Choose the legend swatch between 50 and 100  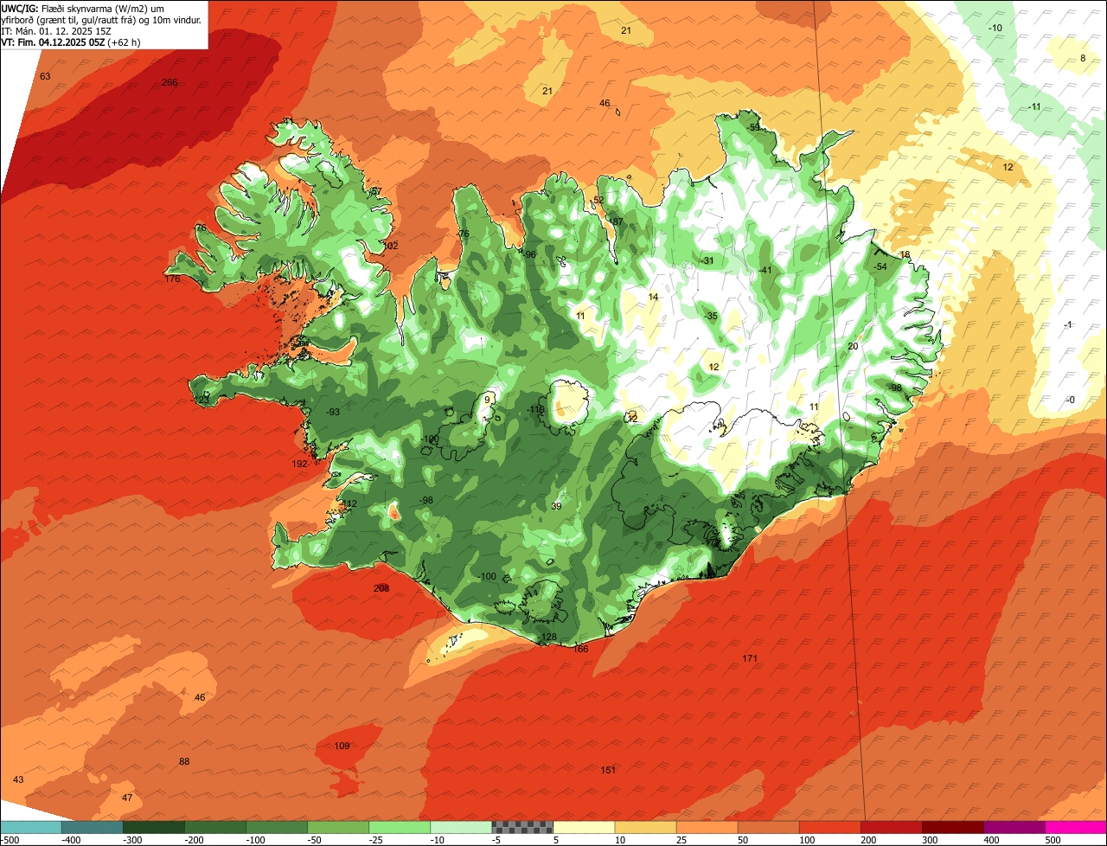[767, 827]
